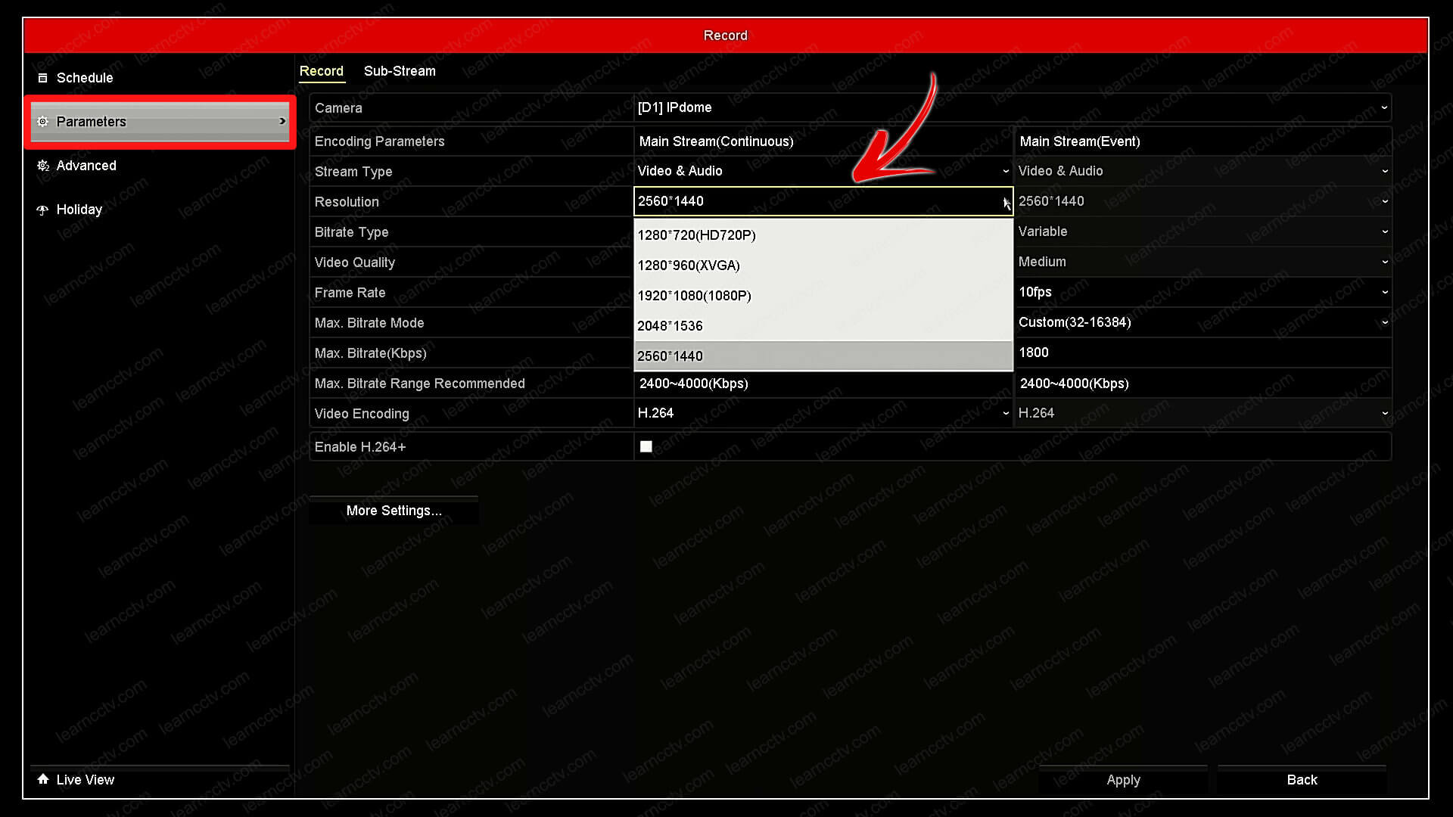Click the Schedule calendar icon in sidebar
1453x817 pixels.
point(43,78)
